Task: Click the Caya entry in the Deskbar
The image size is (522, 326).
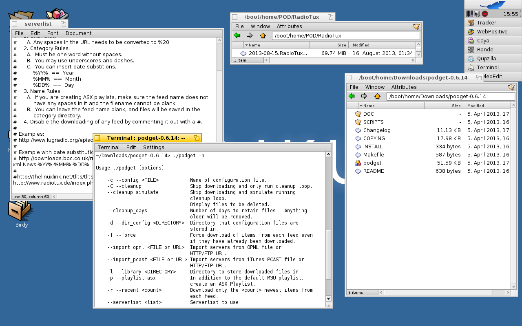Action: 483,41
